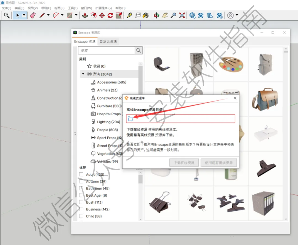Click the tags list scrollbar thumb

point(140,179)
